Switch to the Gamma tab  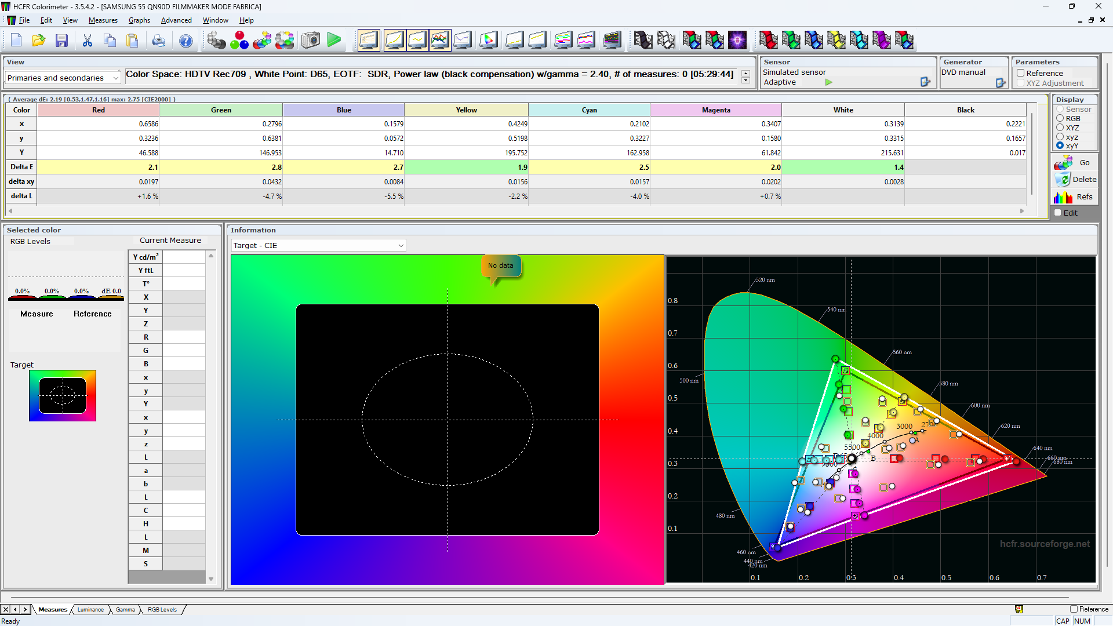125,609
